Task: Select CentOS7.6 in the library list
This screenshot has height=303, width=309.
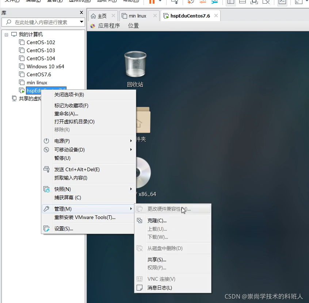Action: (x=39, y=75)
